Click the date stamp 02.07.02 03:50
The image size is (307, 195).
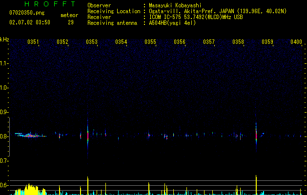[x=30, y=22]
